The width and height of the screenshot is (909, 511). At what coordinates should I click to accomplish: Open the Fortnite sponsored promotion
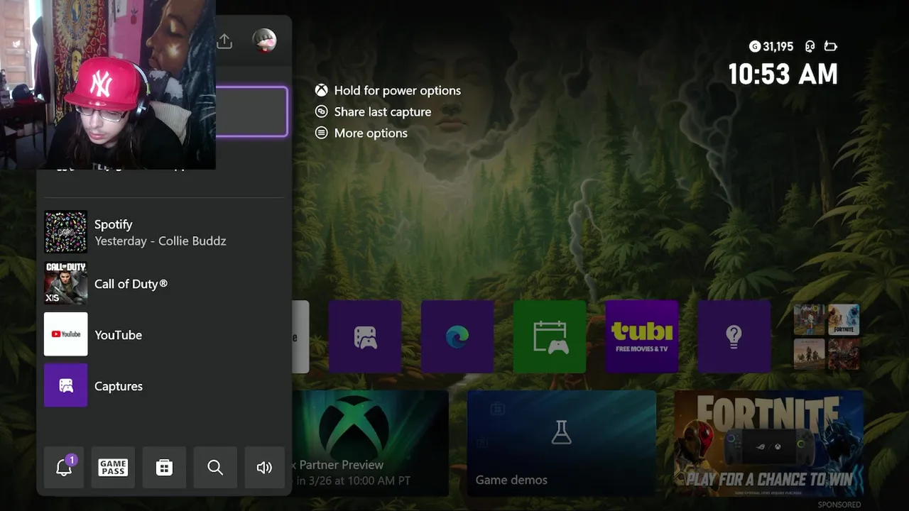[768, 444]
